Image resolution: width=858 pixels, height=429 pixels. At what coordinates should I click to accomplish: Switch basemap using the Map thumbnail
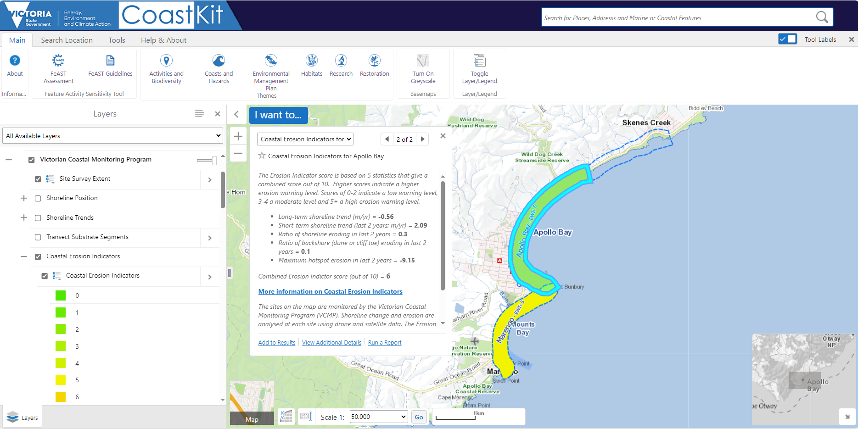click(x=252, y=403)
